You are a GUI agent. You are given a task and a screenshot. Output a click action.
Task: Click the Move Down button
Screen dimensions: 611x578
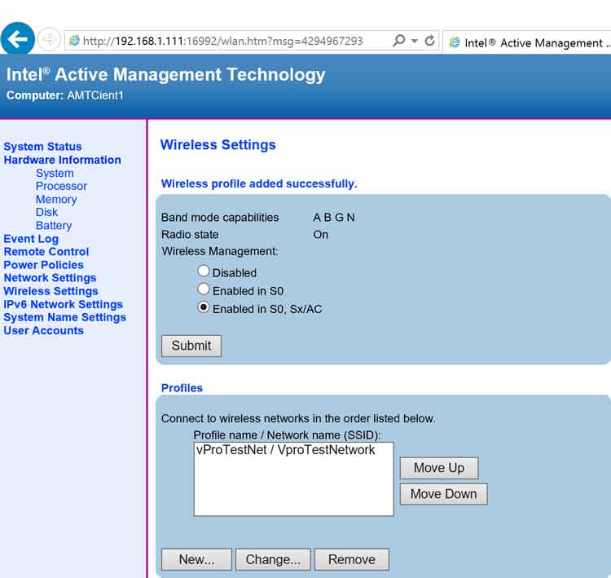pos(444,494)
